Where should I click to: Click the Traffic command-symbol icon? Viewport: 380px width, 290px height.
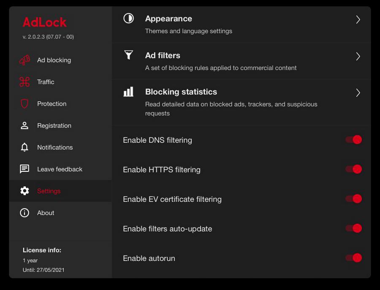click(24, 81)
